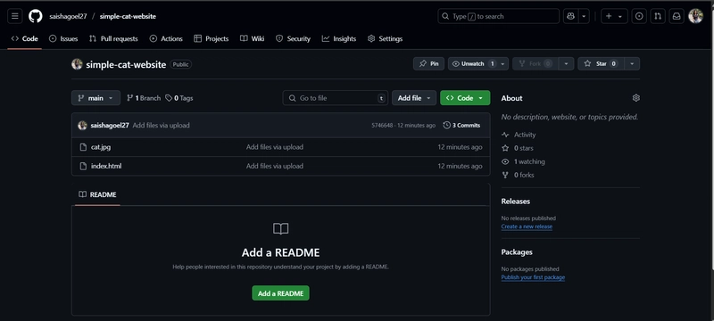Viewport: 714px width, 321px height.
Task: Open the main branch selector
Action: [x=95, y=98]
